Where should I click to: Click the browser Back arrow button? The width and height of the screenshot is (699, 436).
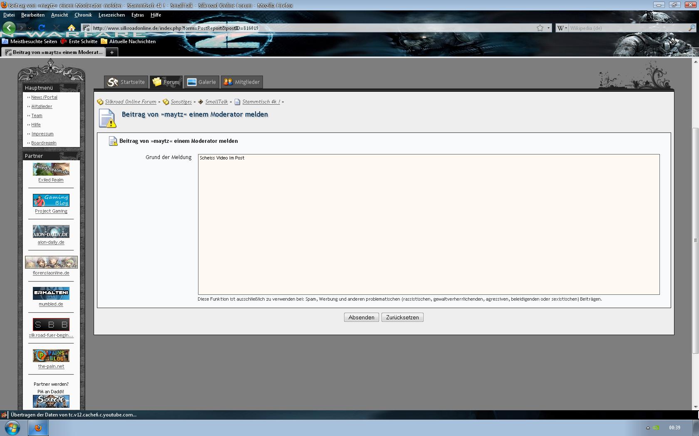tap(9, 28)
